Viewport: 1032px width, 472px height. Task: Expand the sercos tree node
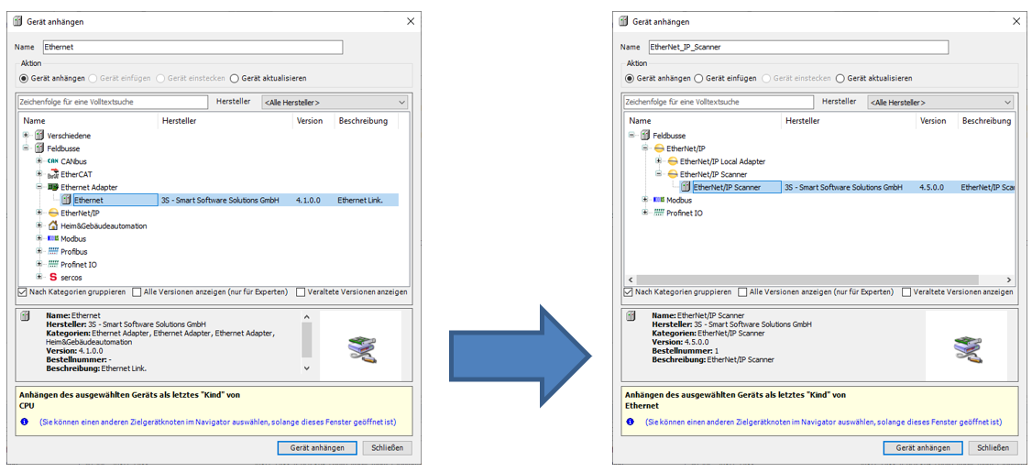[39, 277]
